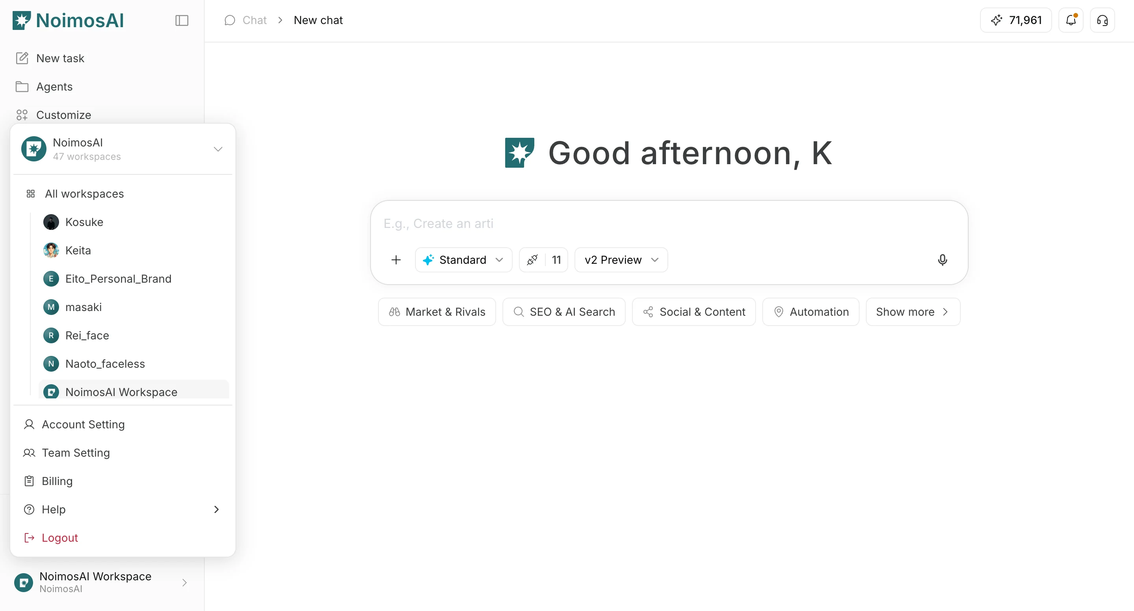Click the All workspaces grid icon

coord(30,194)
